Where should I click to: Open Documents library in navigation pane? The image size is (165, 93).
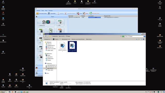49,57
